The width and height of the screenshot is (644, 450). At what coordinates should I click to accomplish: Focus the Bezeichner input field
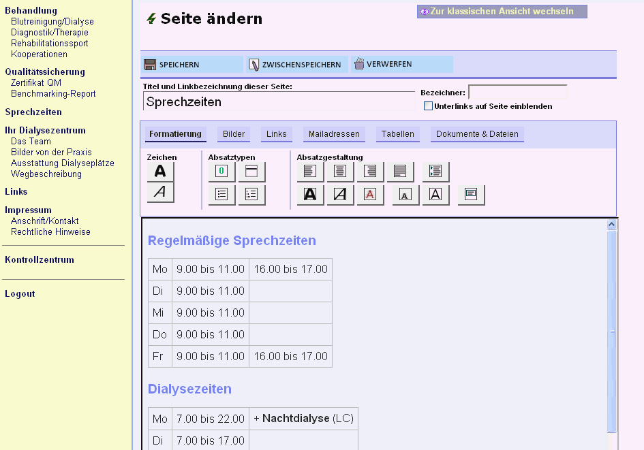coord(517,93)
